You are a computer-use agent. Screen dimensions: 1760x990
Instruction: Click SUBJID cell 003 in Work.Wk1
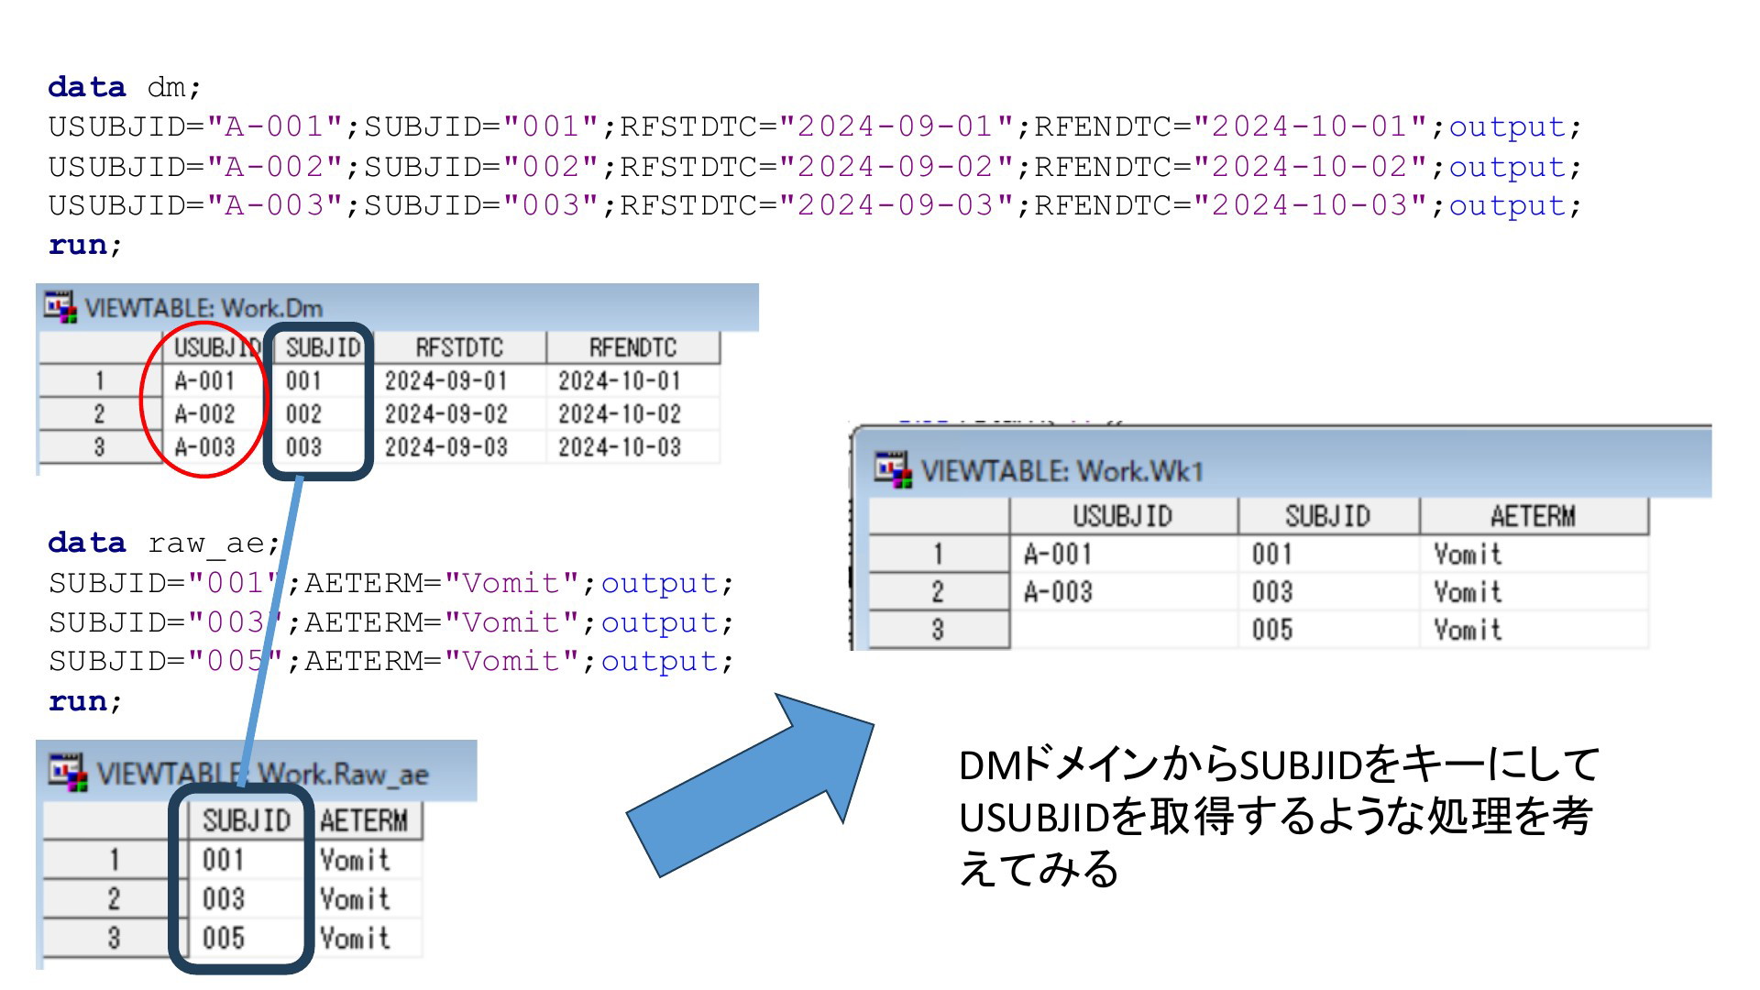(x=1328, y=592)
